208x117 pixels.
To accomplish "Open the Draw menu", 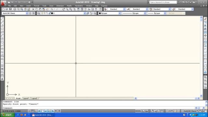I will [x=51, y=6].
